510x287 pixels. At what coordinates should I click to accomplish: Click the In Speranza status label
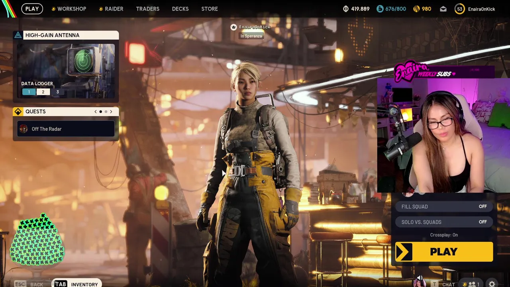[251, 36]
